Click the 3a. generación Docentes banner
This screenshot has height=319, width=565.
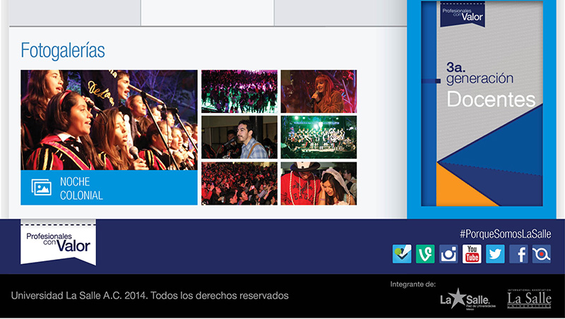(483, 106)
